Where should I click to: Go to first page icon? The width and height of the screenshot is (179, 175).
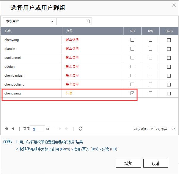tap(7, 129)
